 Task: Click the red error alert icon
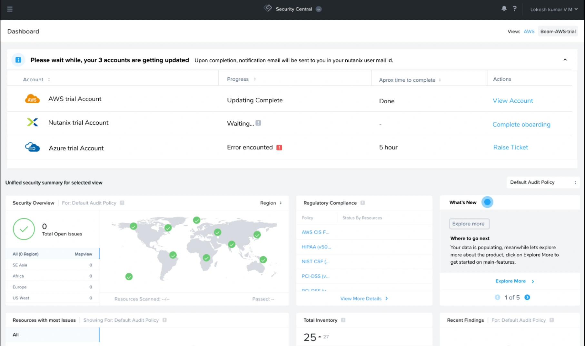point(279,148)
